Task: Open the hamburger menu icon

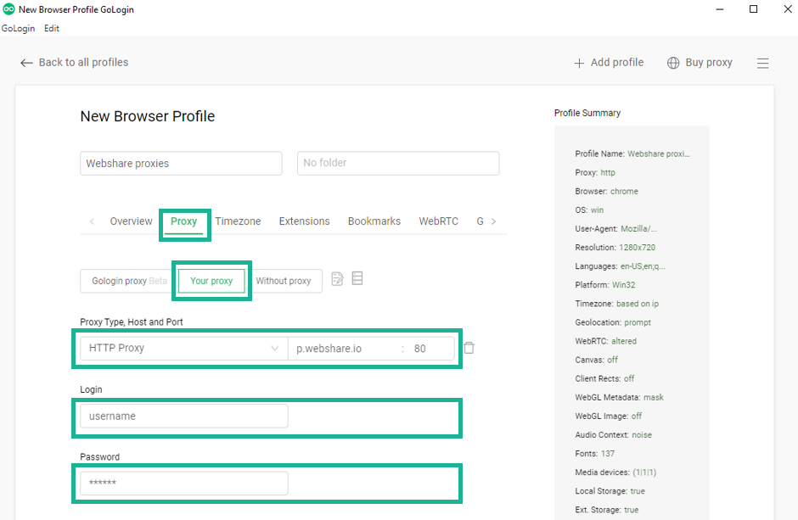Action: tap(763, 62)
